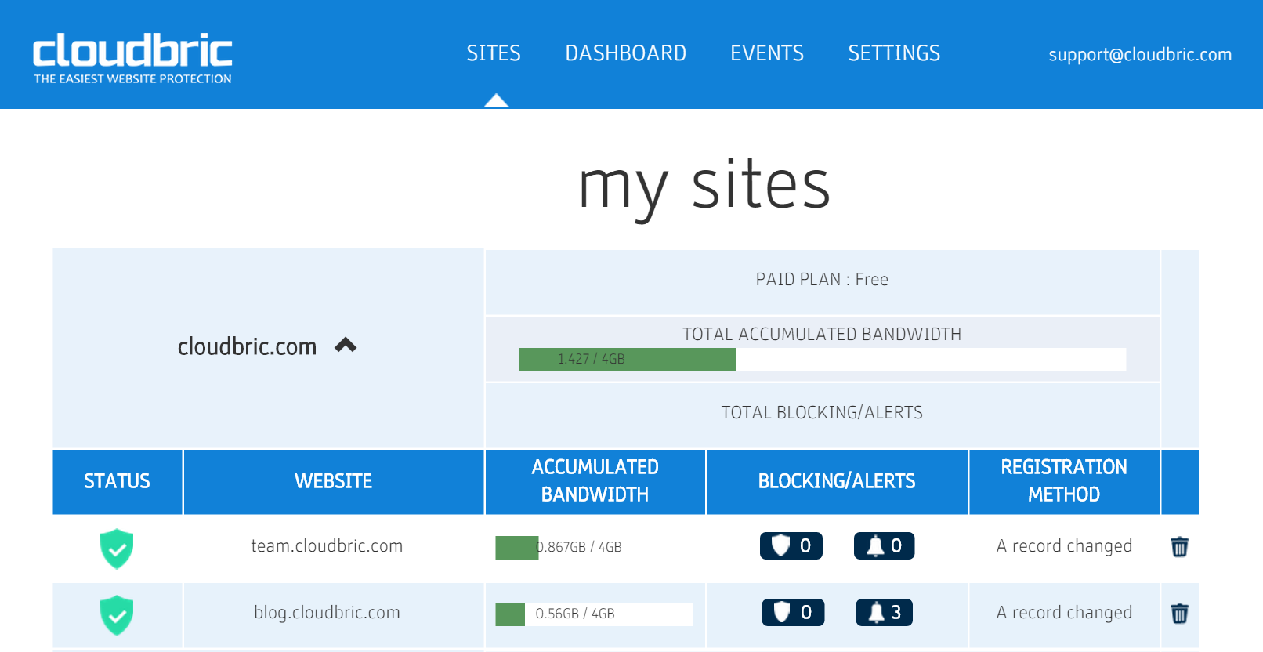Click the ACCUMULATED BANDWIDTH column header
Screen dimensions: 1263x652
(x=595, y=481)
